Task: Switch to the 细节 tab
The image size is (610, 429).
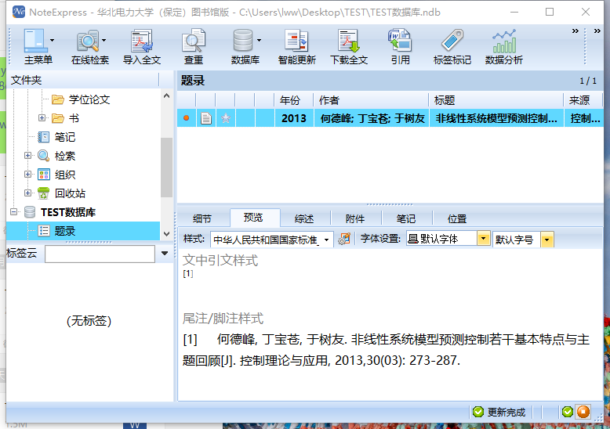Action: [202, 218]
